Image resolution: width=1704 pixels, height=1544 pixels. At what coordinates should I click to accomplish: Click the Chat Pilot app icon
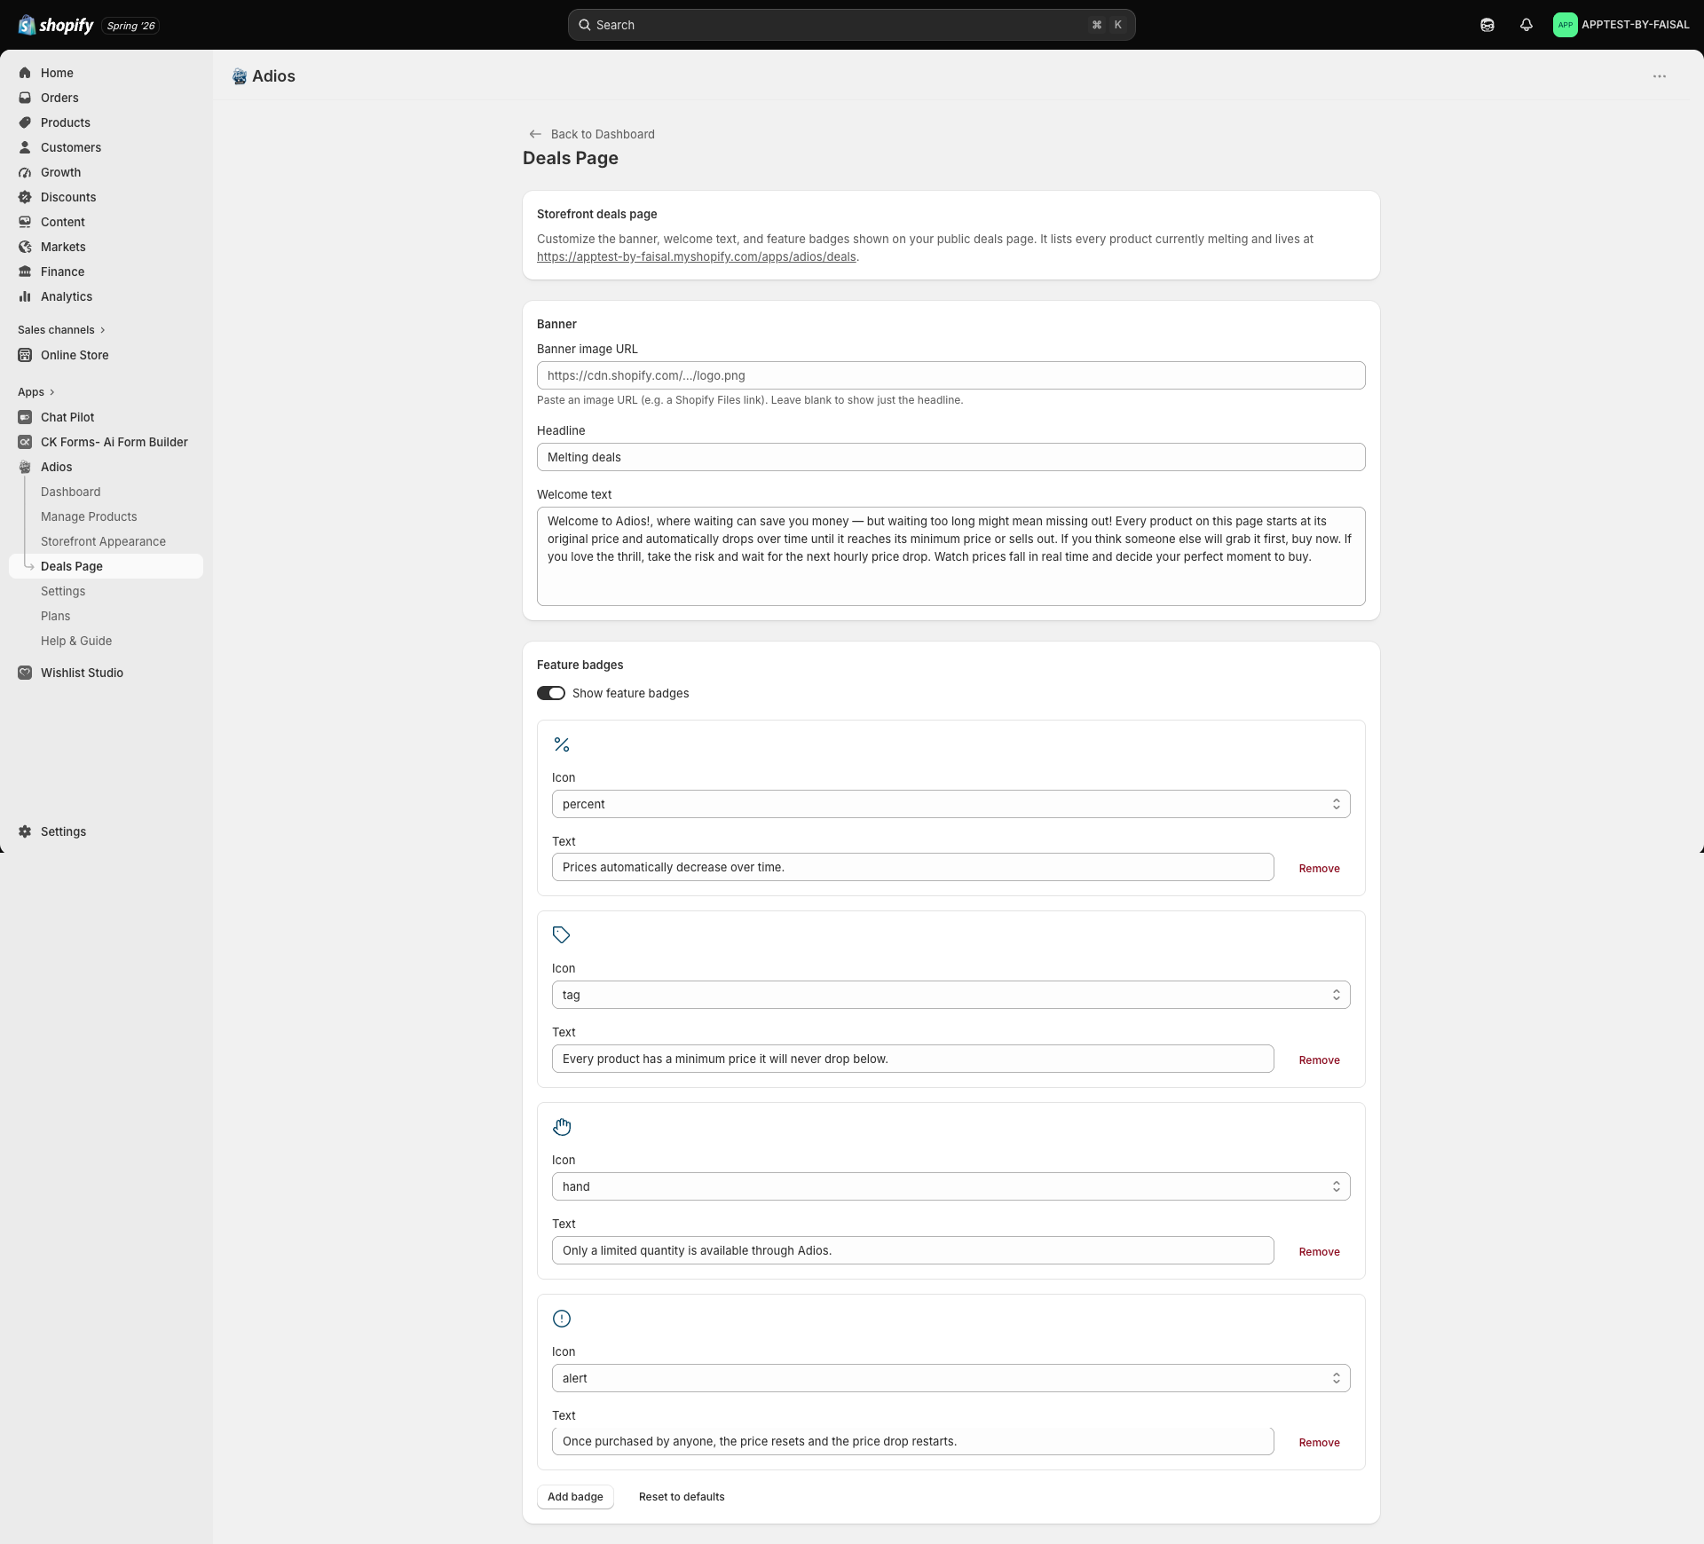[x=25, y=417]
